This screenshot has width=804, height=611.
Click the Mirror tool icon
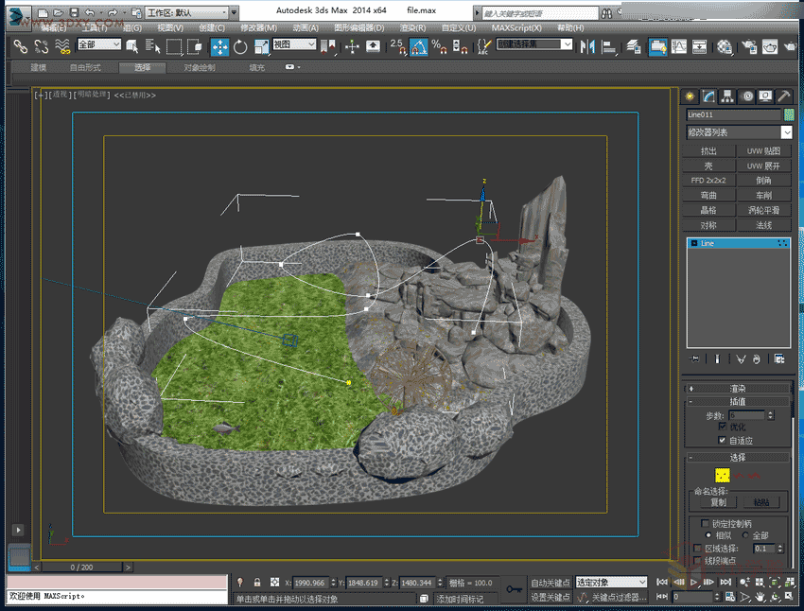tap(586, 46)
